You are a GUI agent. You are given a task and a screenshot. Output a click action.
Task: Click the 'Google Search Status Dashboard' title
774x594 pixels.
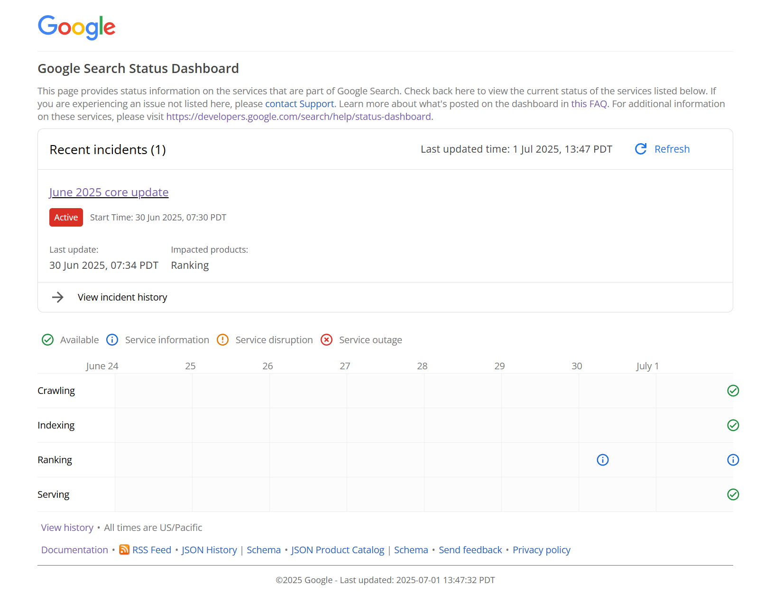pos(138,69)
